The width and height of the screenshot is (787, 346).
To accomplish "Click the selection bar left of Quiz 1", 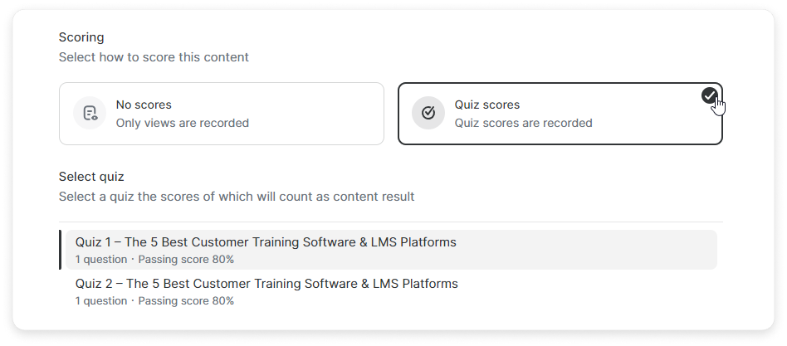I will [61, 250].
